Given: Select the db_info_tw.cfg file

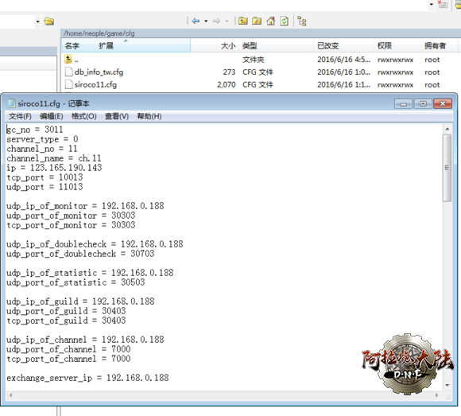Looking at the screenshot, I should pyautogui.click(x=99, y=72).
